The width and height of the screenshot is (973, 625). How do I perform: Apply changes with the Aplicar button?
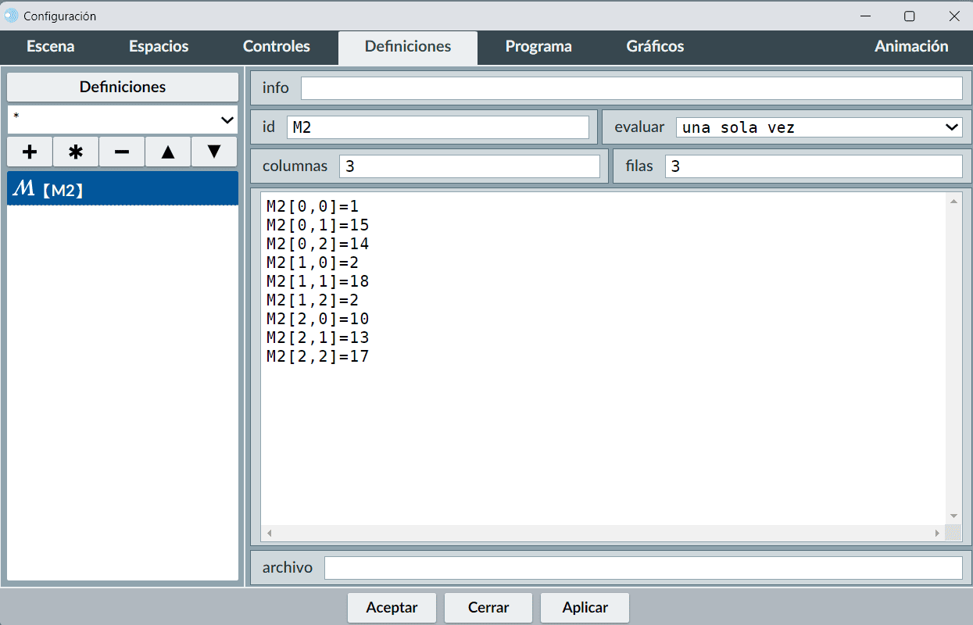click(585, 607)
